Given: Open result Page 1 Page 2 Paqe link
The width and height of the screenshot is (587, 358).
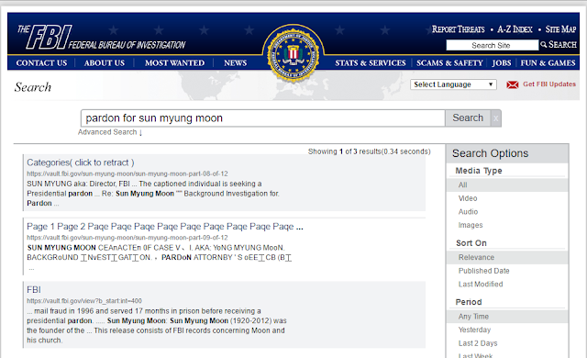Looking at the screenshot, I should (x=165, y=227).
